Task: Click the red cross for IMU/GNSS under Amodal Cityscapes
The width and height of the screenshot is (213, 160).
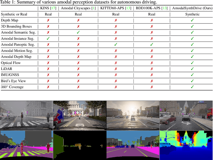Action: click(78, 75)
